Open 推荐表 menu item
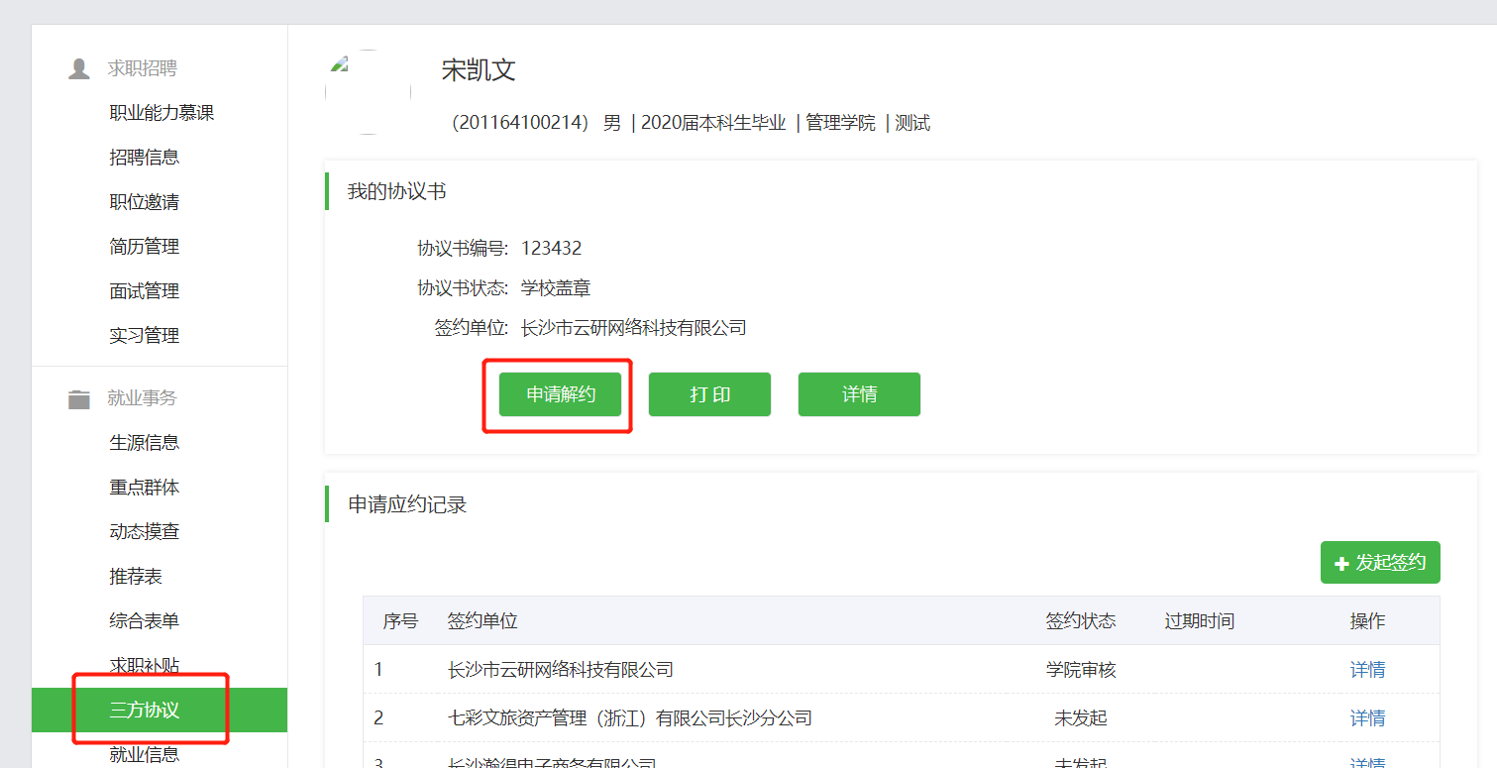This screenshot has height=768, width=1497. pyautogui.click(x=136, y=577)
